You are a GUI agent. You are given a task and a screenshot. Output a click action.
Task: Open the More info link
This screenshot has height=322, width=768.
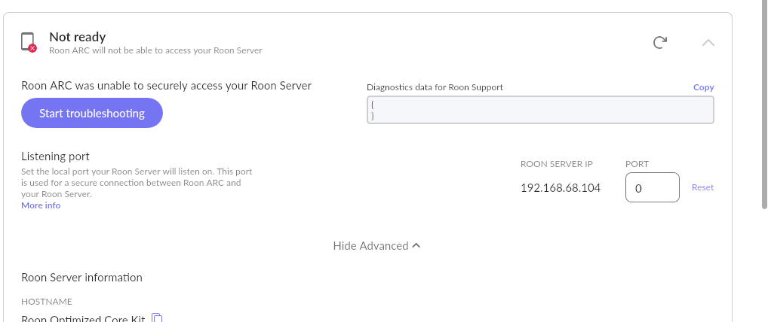pyautogui.click(x=41, y=205)
